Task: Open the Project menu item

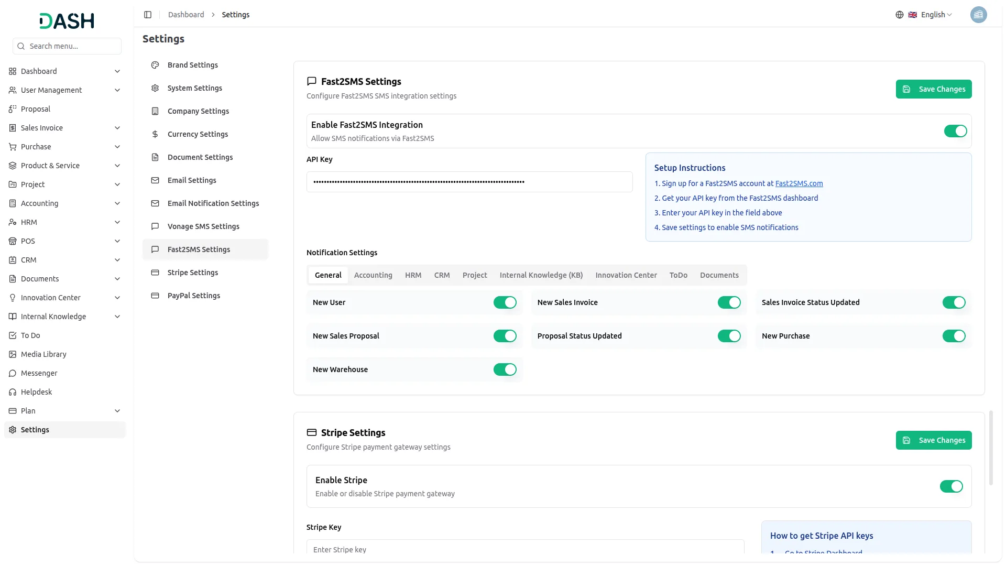Action: [65, 184]
